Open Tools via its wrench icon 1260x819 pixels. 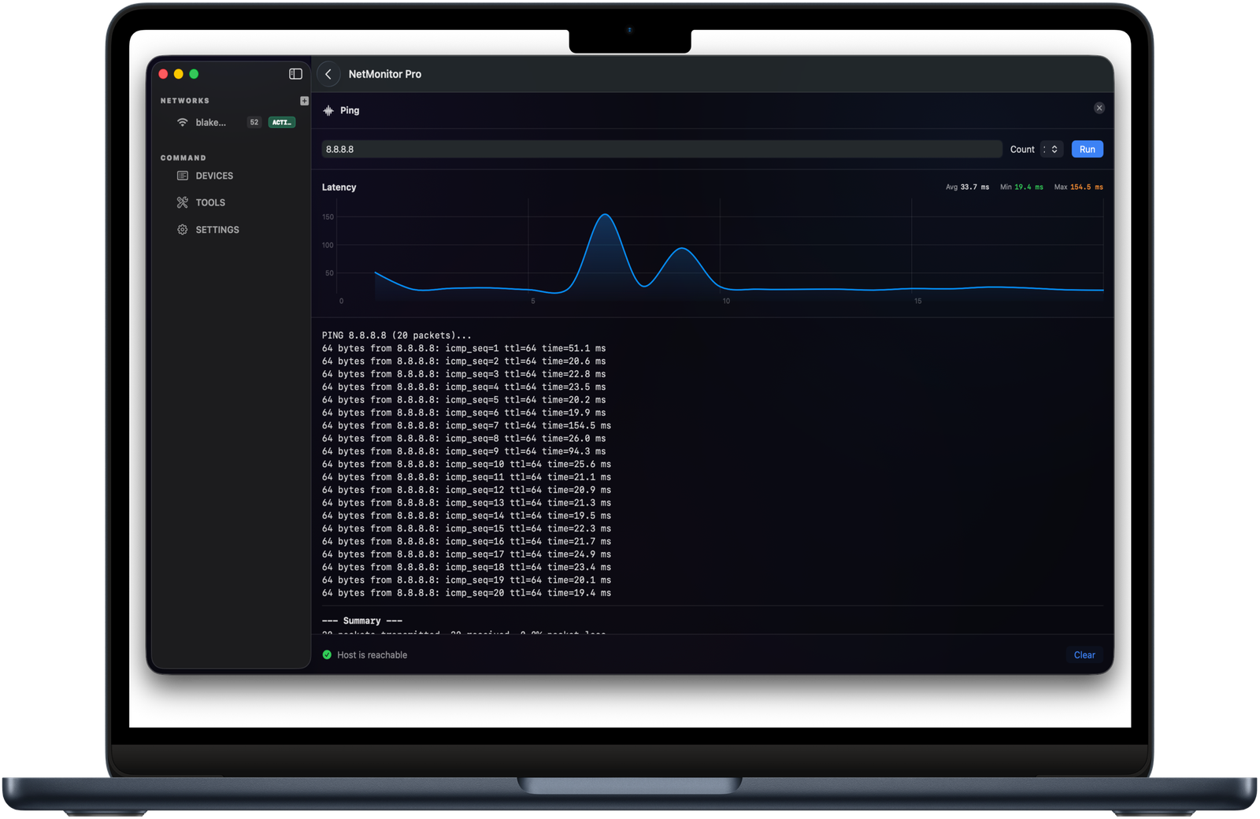(x=183, y=202)
